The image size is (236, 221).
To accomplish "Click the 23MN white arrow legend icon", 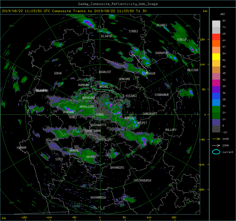I will 216,145.
